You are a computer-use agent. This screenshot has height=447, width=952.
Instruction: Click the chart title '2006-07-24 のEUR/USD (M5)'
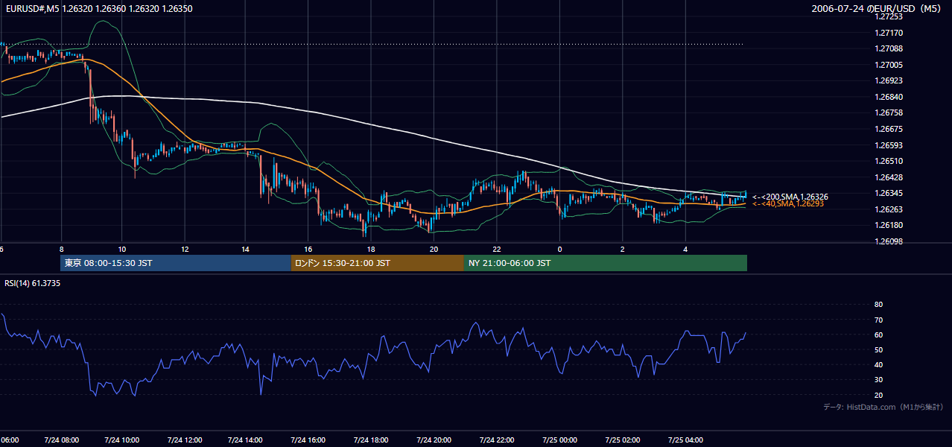coord(877,9)
